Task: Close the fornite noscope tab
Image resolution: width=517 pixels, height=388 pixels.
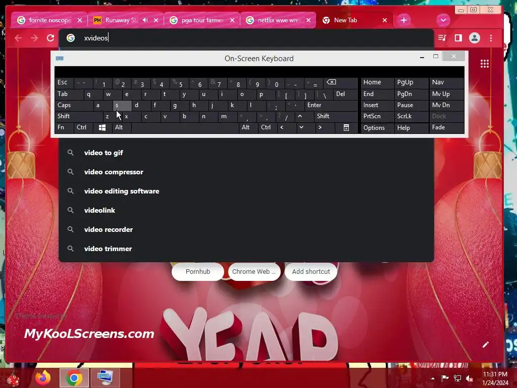Action: point(80,20)
